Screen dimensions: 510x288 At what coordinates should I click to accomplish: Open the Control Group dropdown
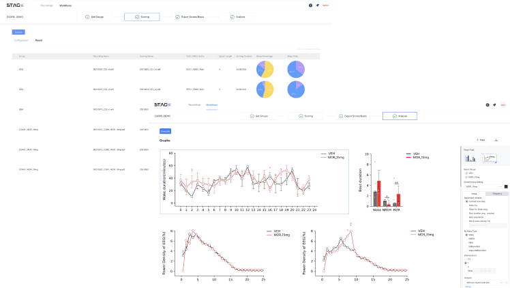coord(481,186)
